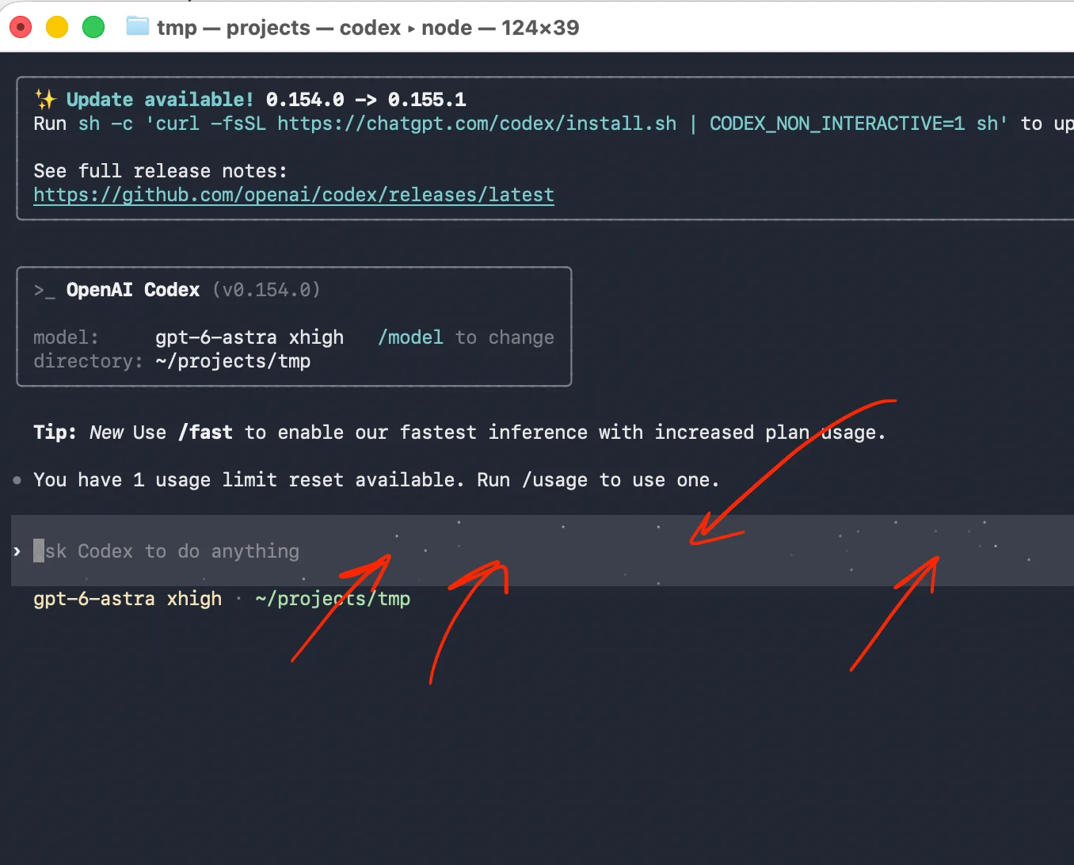Image resolution: width=1074 pixels, height=865 pixels.
Task: Click the directory value ~/projects/tmp in the box
Action: pos(233,361)
